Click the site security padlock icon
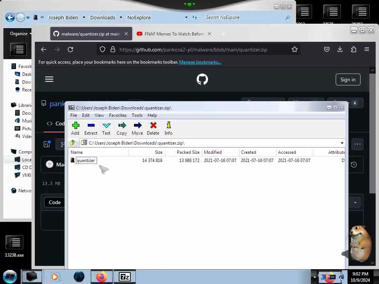 pyautogui.click(x=113, y=50)
